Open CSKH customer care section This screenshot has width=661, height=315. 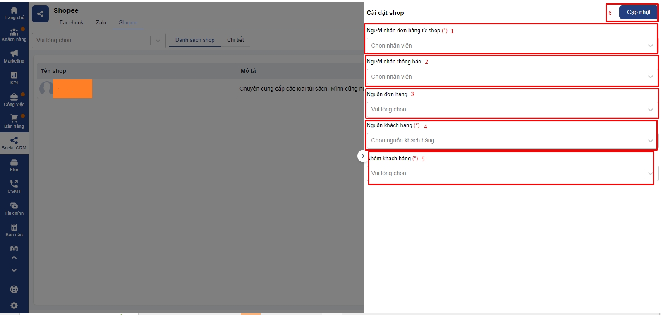coord(14,187)
